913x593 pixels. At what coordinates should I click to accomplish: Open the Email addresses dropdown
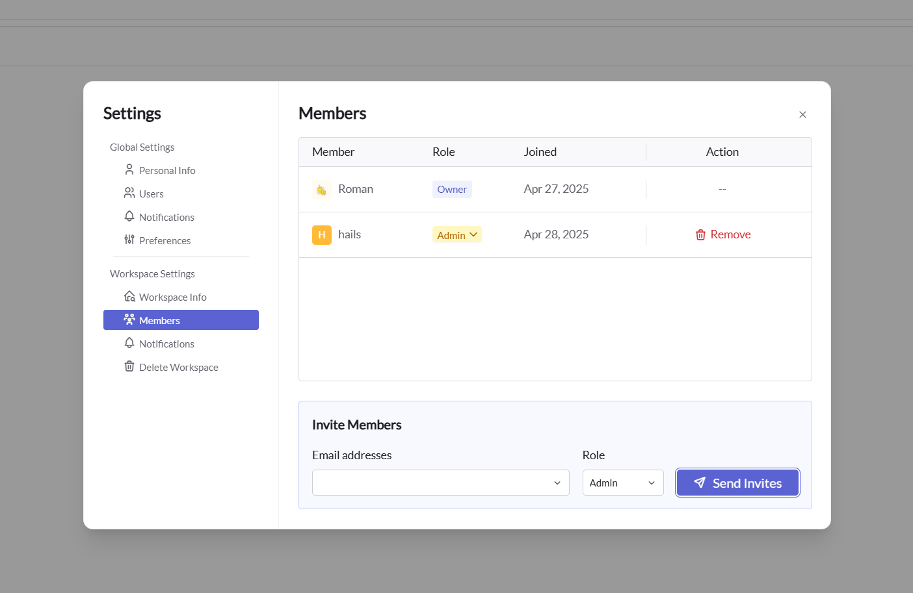point(557,483)
